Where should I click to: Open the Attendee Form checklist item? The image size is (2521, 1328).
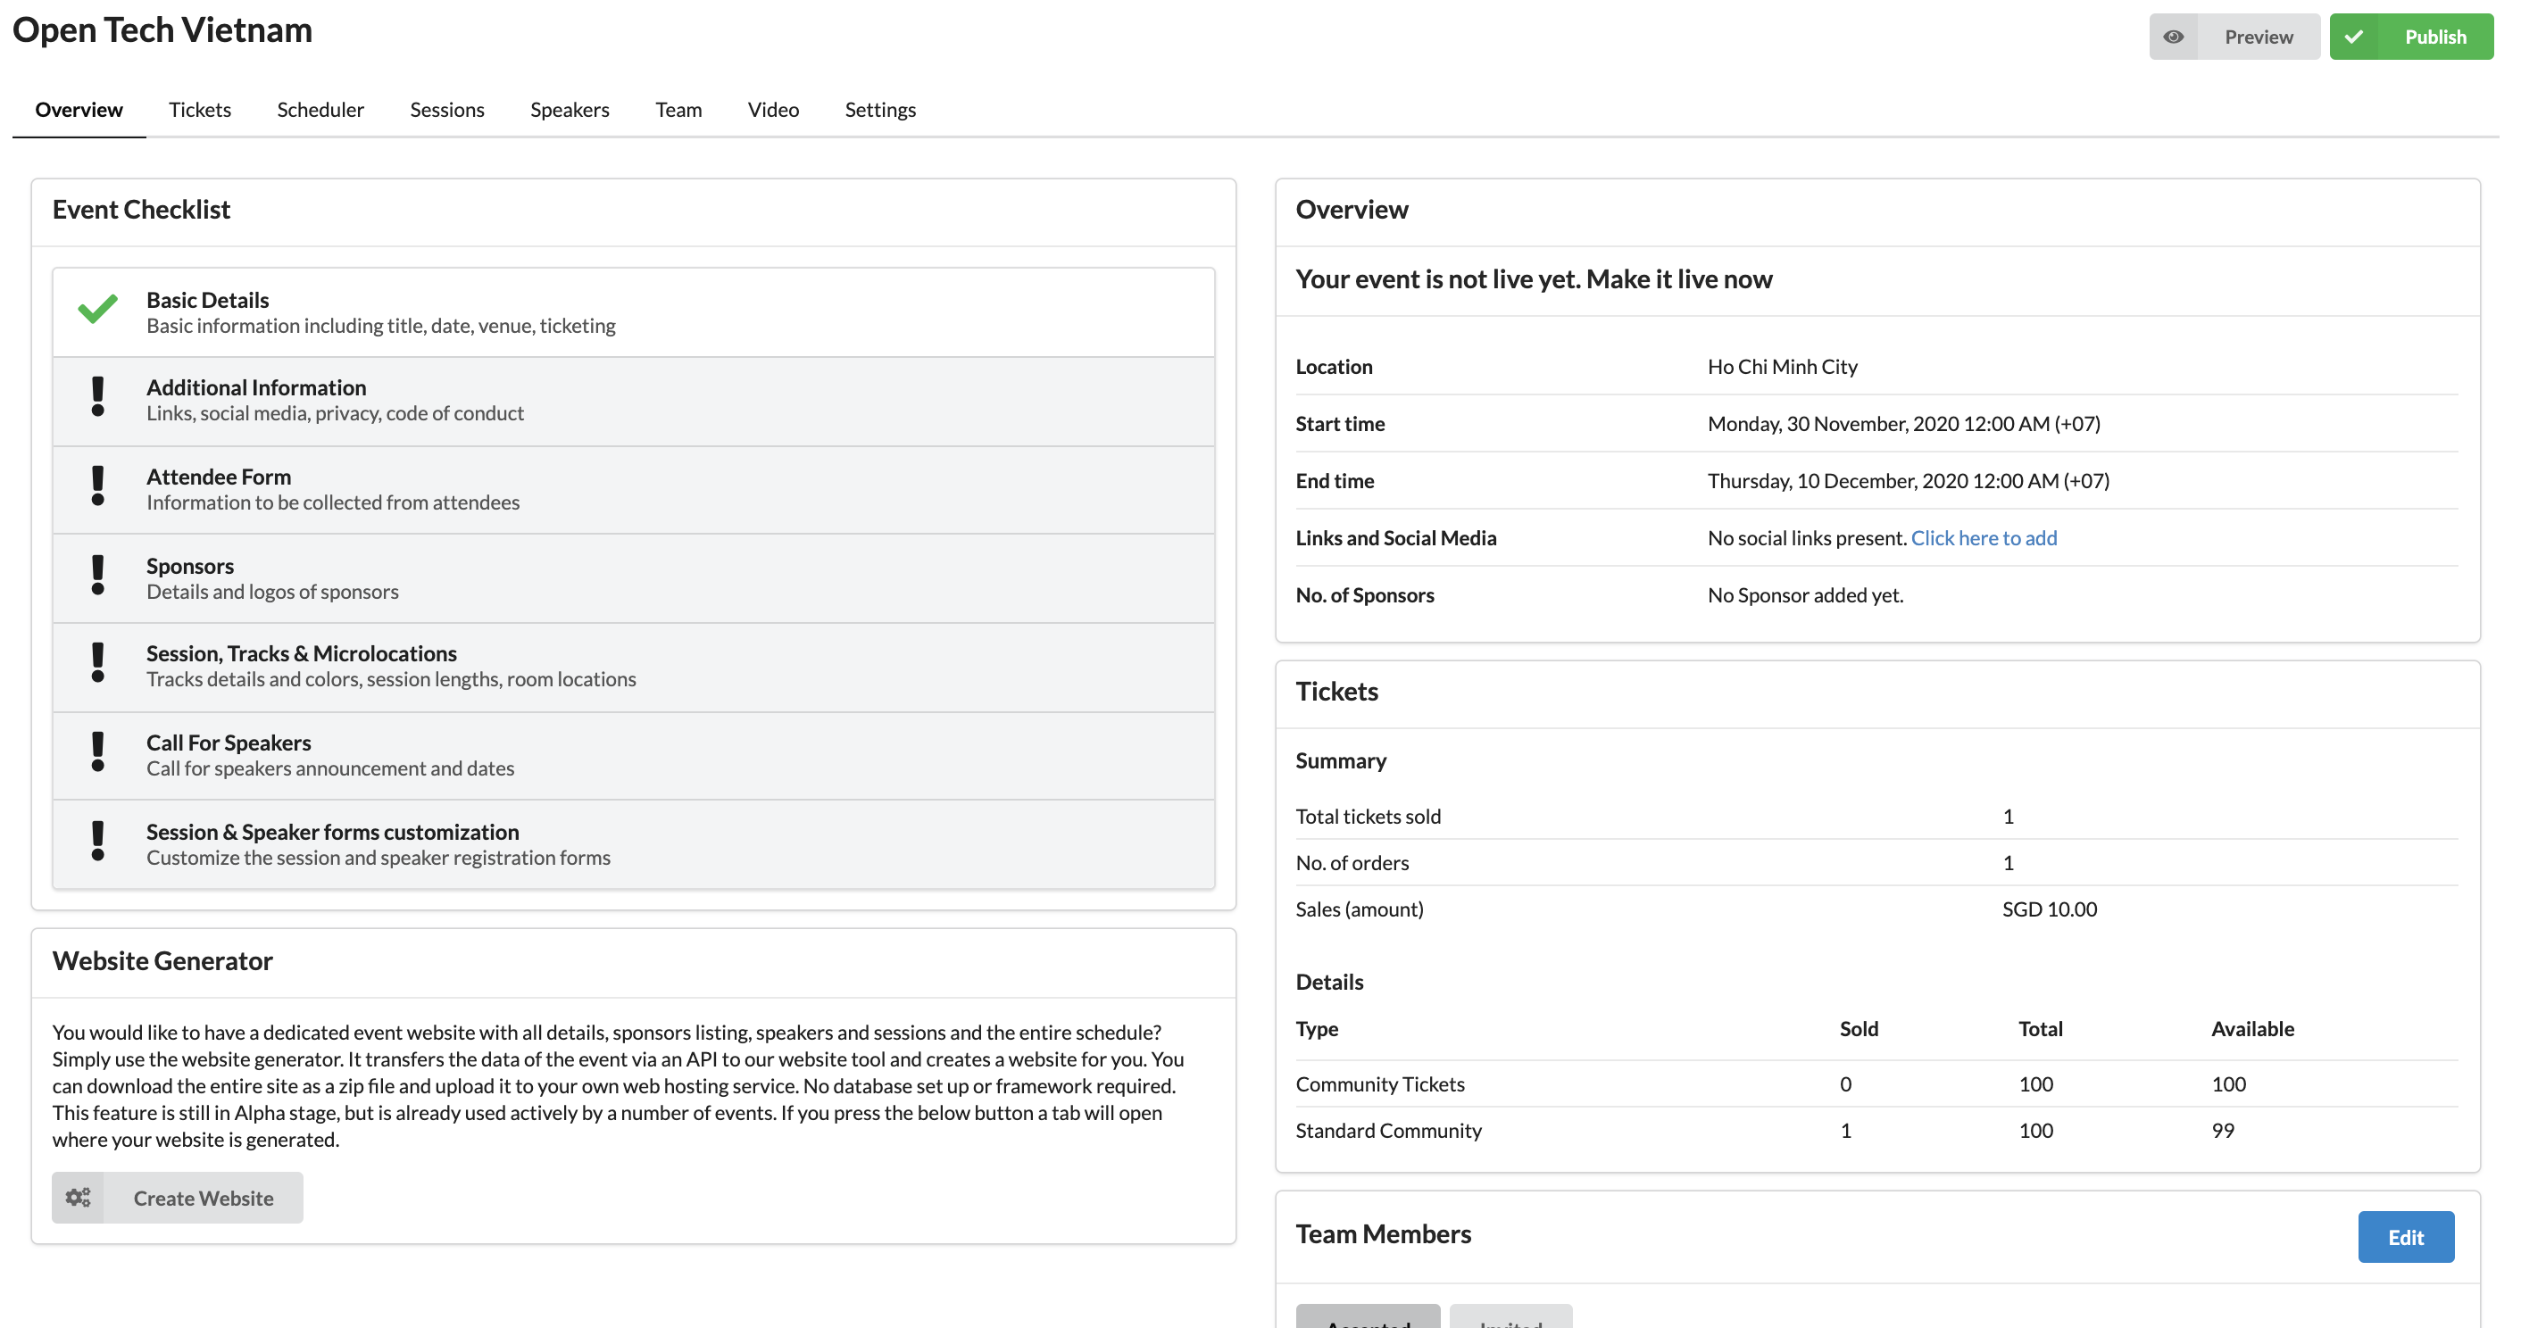633,490
